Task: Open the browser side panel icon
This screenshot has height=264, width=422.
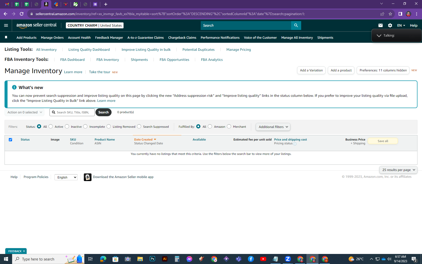Action: 400,14
